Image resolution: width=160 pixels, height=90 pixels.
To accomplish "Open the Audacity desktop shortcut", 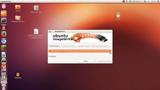I will click(18, 75).
